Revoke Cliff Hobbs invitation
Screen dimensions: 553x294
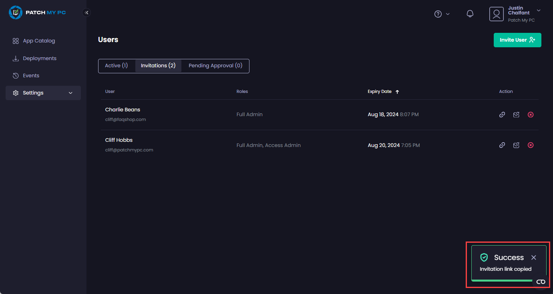[x=531, y=145]
